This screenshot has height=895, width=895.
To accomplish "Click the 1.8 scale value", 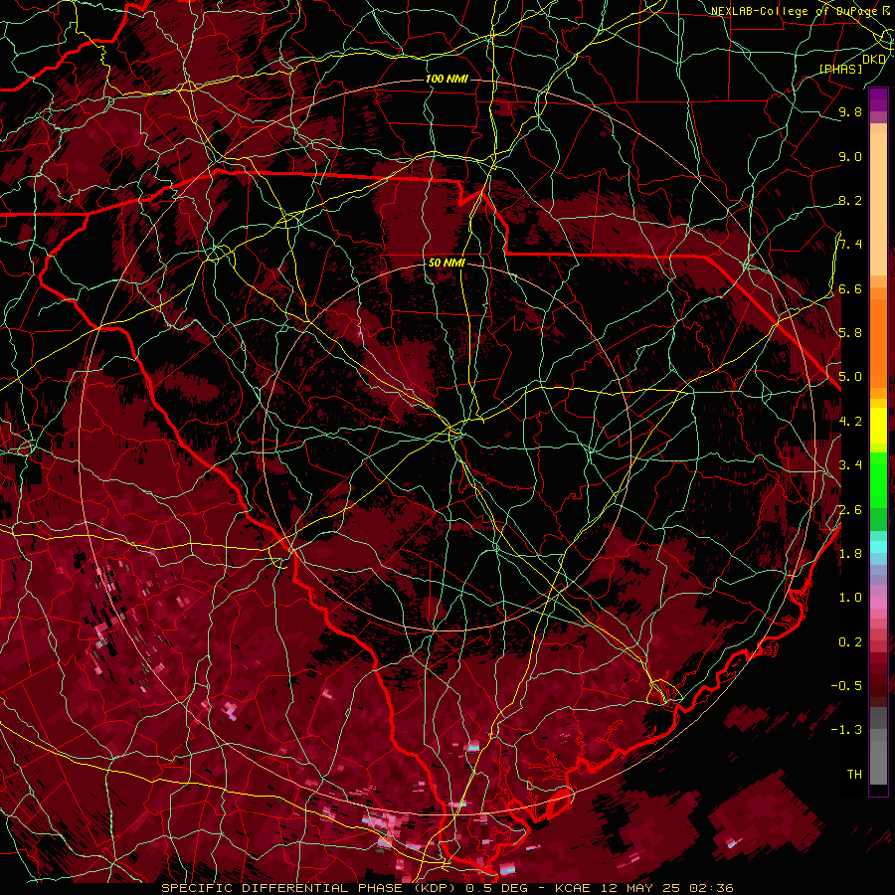I will [x=850, y=554].
